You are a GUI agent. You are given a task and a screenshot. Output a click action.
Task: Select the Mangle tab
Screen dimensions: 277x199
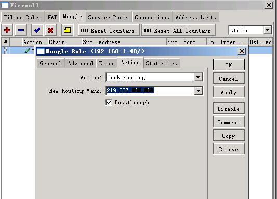tap(72, 17)
